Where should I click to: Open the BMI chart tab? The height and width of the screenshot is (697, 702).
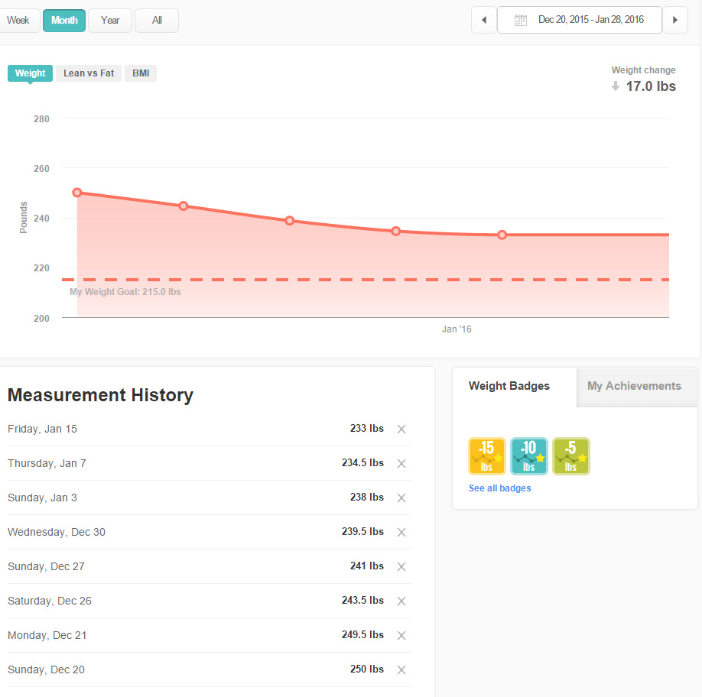tap(140, 73)
